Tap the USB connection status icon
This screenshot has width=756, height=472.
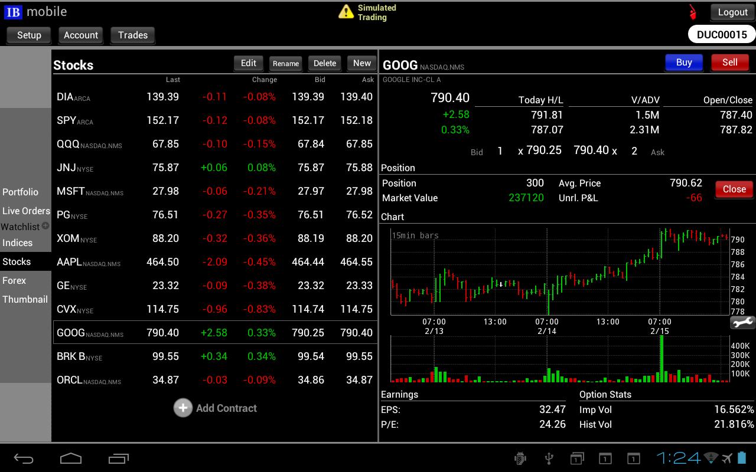[x=549, y=458]
